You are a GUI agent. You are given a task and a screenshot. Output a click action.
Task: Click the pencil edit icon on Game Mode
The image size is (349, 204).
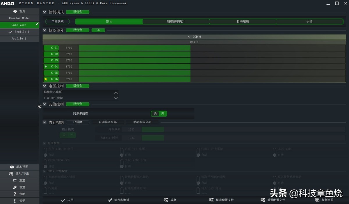[37, 24]
